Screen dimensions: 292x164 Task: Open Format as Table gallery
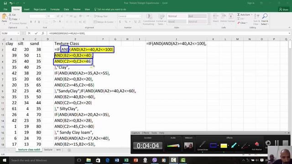(x=161, y=19)
